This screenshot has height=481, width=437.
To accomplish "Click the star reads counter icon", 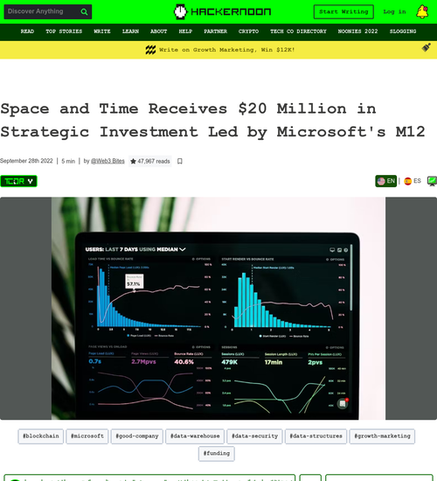I will pyautogui.click(x=133, y=162).
